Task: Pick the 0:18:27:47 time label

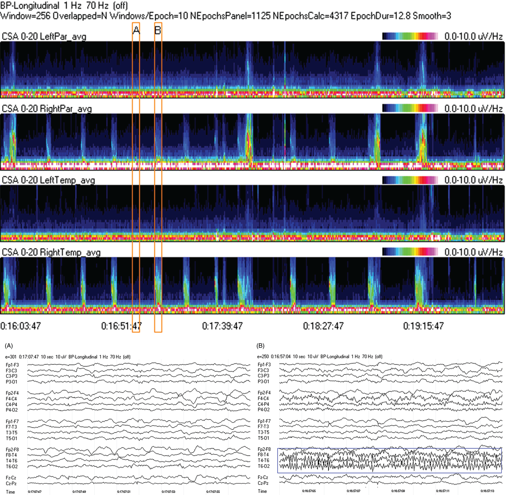Action: tap(323, 326)
